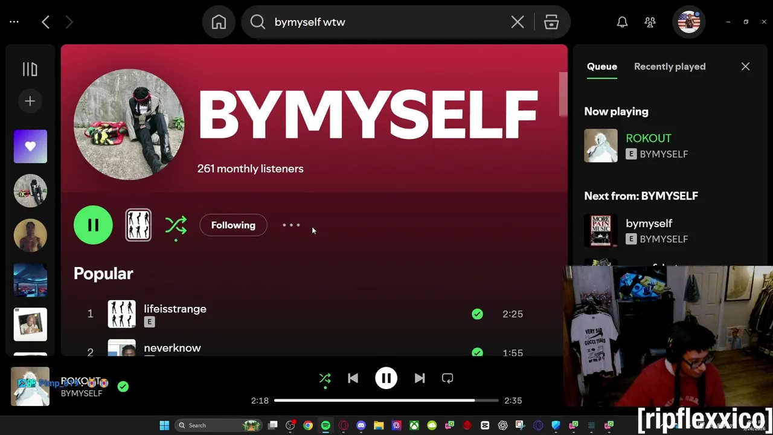The image size is (773, 435).
Task: Open File Explorer from the taskbar
Action: (379, 425)
